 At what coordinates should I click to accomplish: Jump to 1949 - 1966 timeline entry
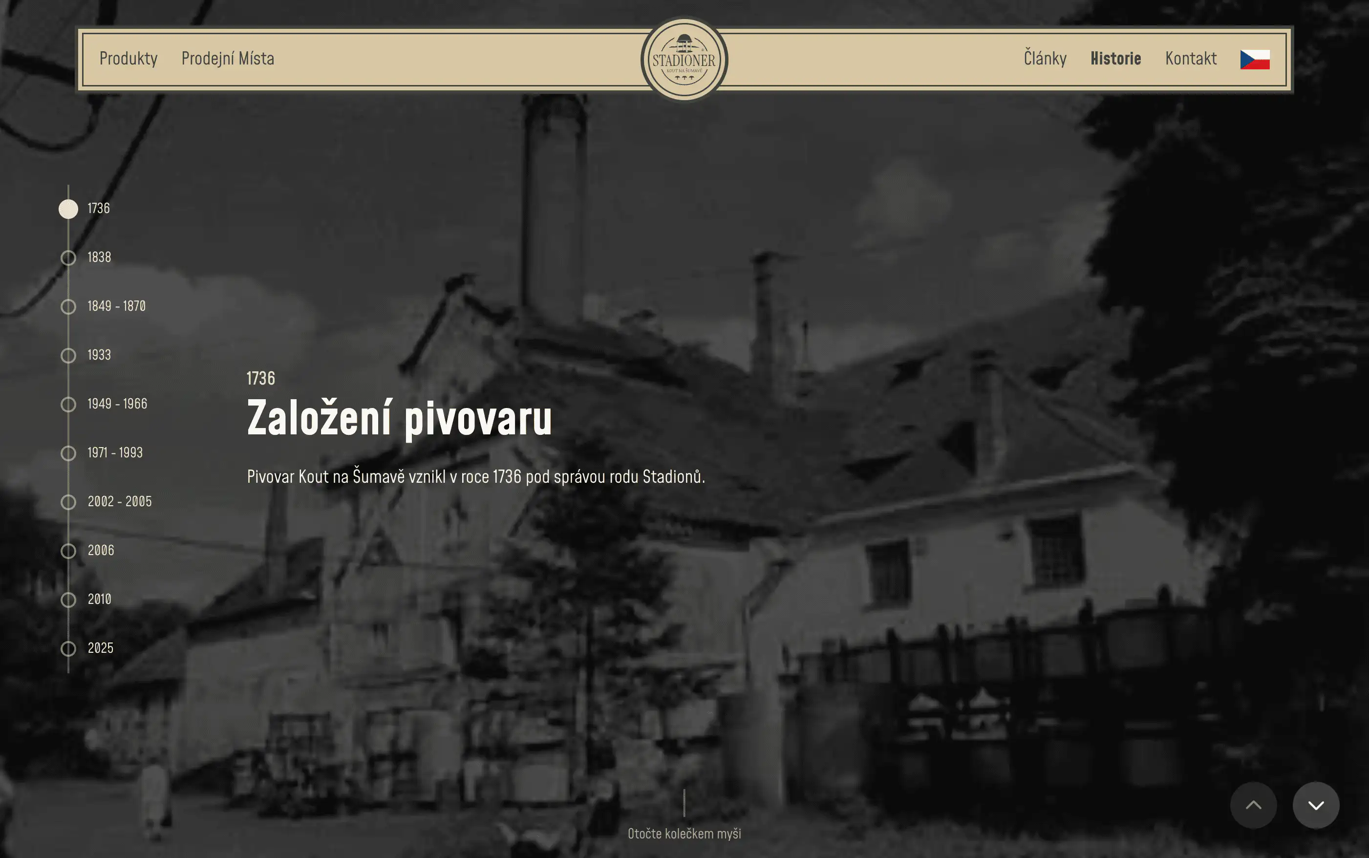pyautogui.click(x=117, y=404)
